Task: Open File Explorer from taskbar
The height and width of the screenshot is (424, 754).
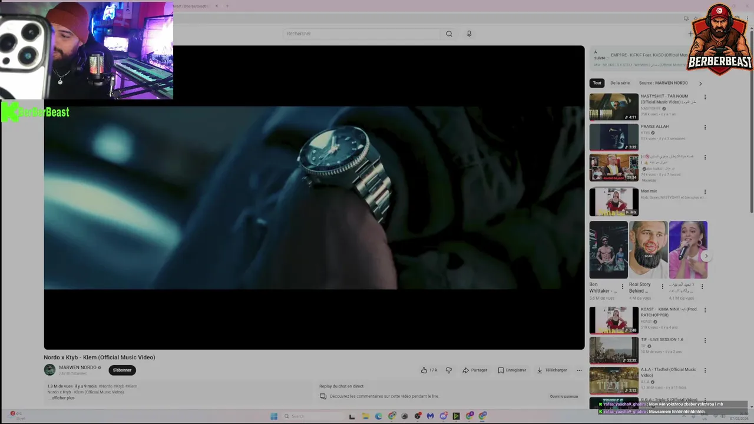Action: (365, 416)
